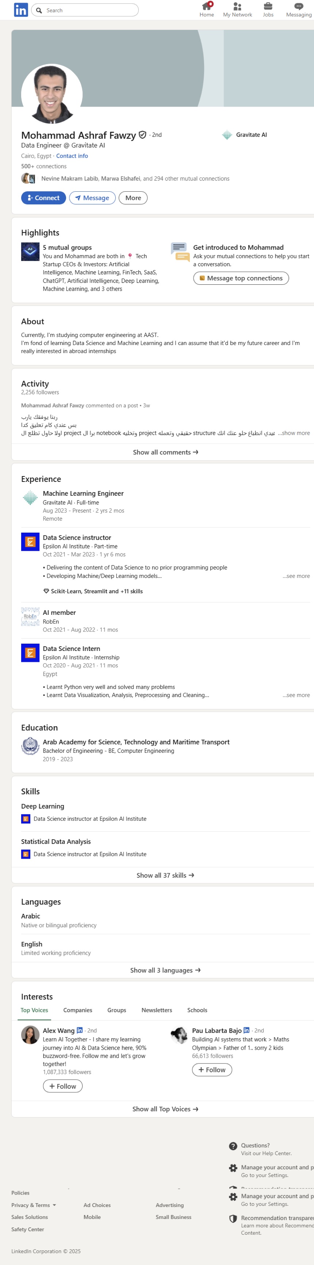Open Mohammad's profile photo

coord(51,94)
